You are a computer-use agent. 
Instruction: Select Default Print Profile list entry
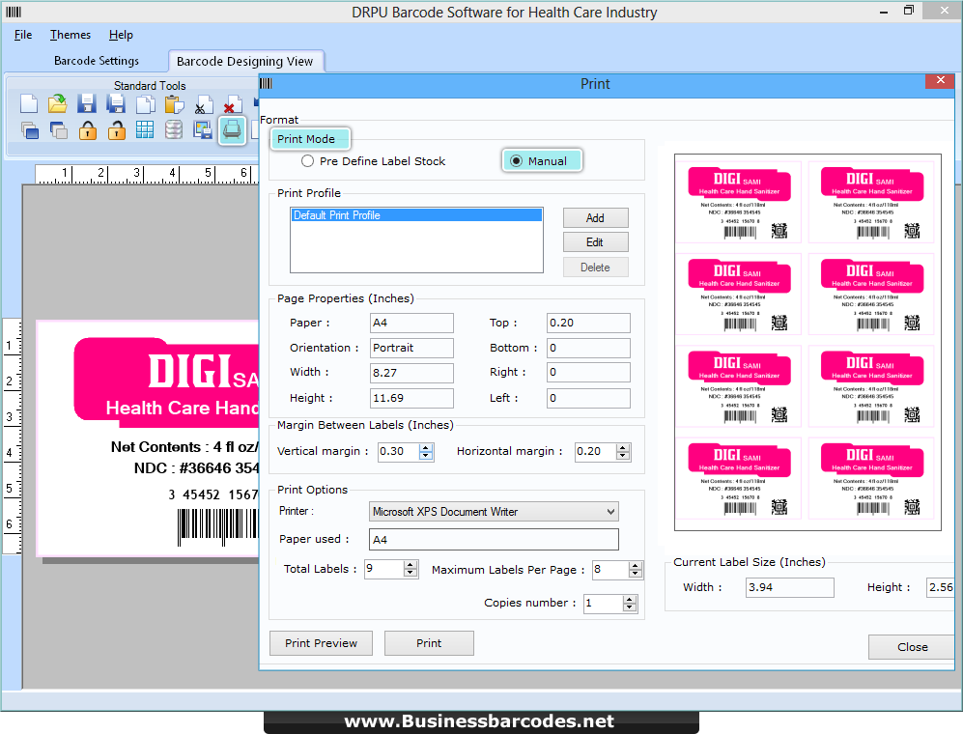tap(416, 215)
